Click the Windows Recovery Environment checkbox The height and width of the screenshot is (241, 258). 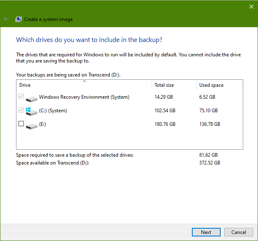[21, 97]
